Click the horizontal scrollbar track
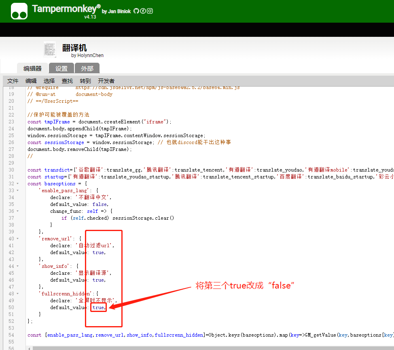 tap(213, 348)
